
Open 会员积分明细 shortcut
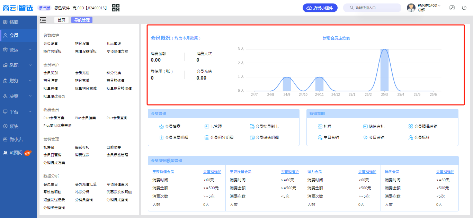(219, 137)
